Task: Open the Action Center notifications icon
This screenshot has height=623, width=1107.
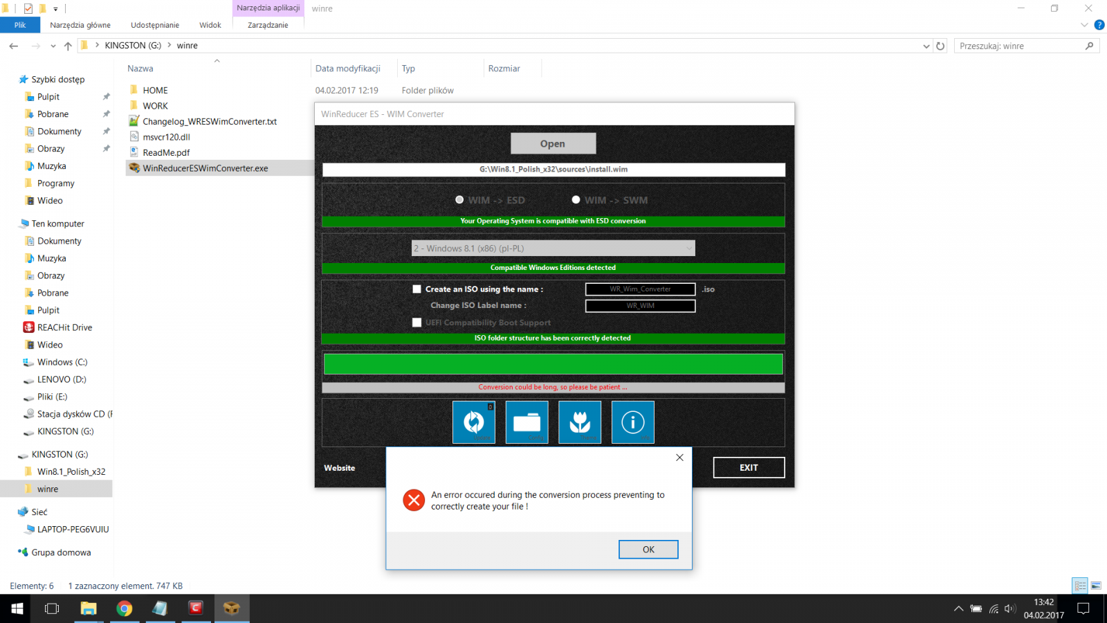Action: click(x=1083, y=608)
